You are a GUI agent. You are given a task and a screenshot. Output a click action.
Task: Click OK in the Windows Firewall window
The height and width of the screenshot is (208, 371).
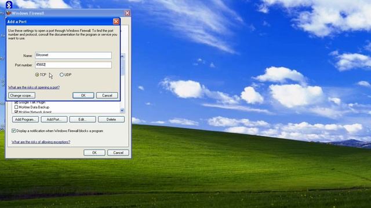[94, 153]
